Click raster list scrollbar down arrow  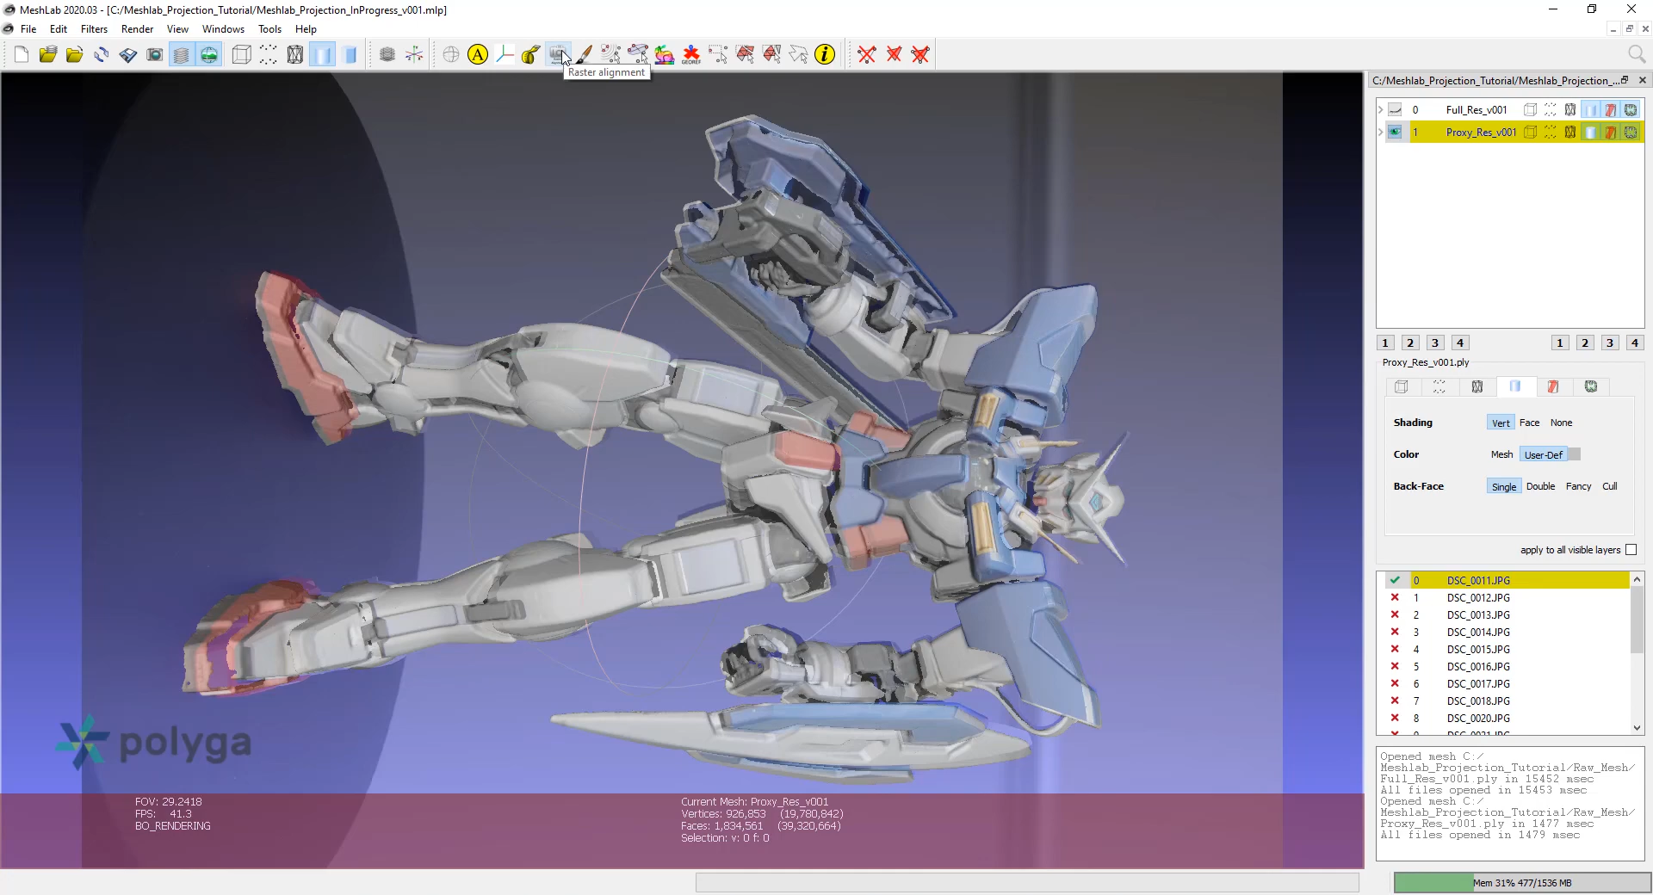point(1637,728)
